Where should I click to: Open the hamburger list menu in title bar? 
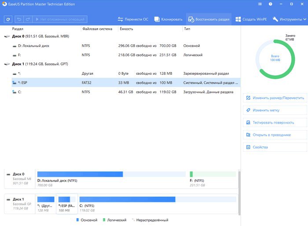pos(260,4)
